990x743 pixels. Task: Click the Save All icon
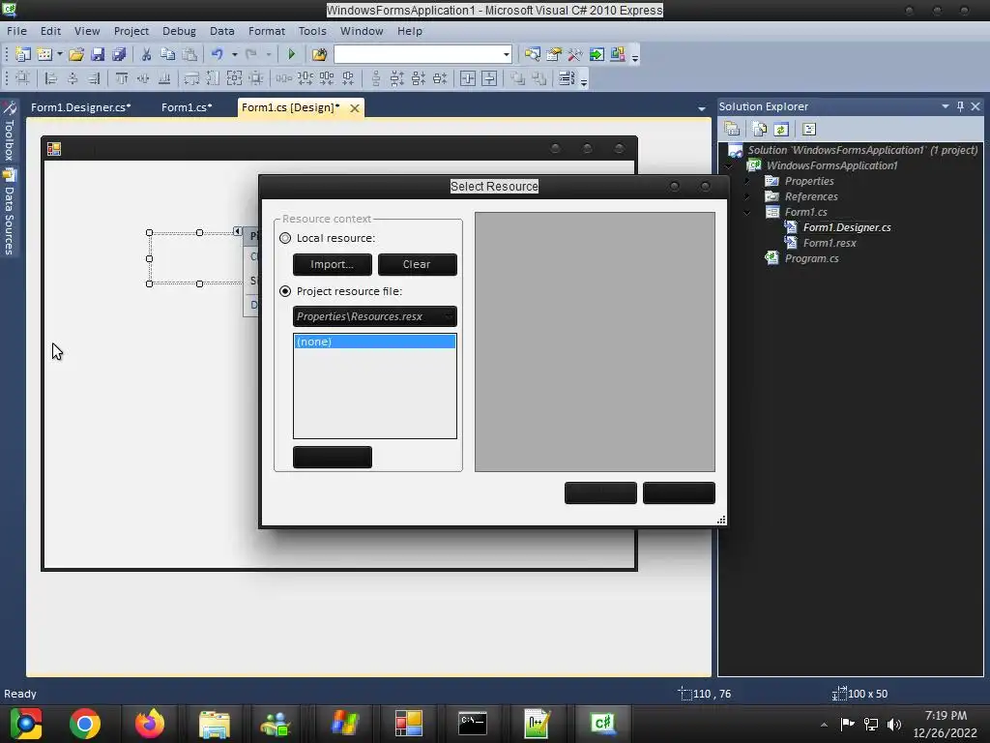pos(119,54)
